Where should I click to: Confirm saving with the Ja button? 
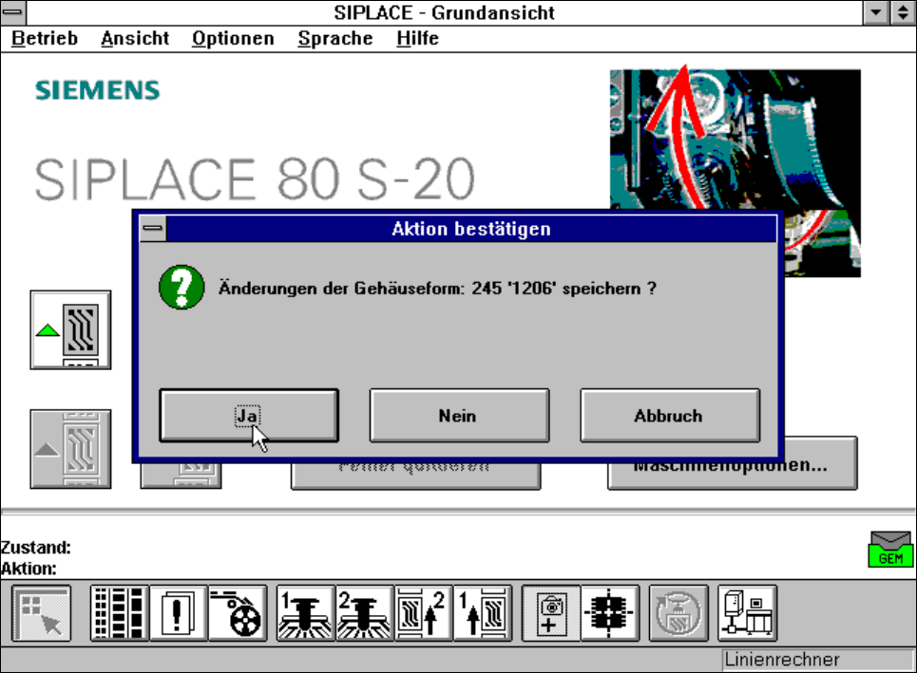coord(249,416)
